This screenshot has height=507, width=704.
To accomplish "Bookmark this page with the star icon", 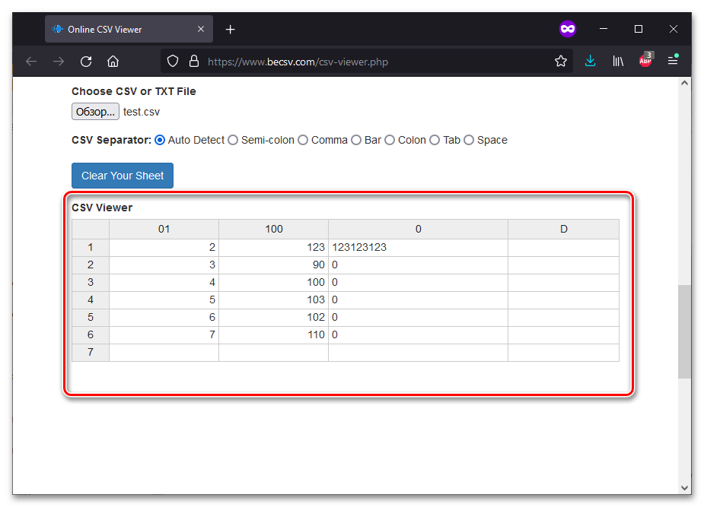I will click(561, 62).
